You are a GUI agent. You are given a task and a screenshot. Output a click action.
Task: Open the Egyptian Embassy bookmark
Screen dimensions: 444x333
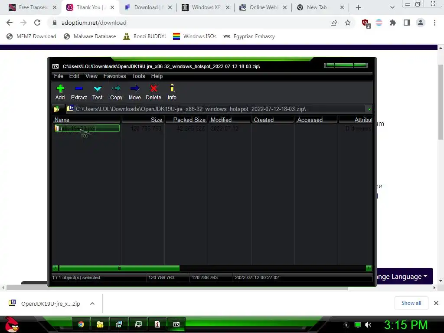[x=249, y=36]
